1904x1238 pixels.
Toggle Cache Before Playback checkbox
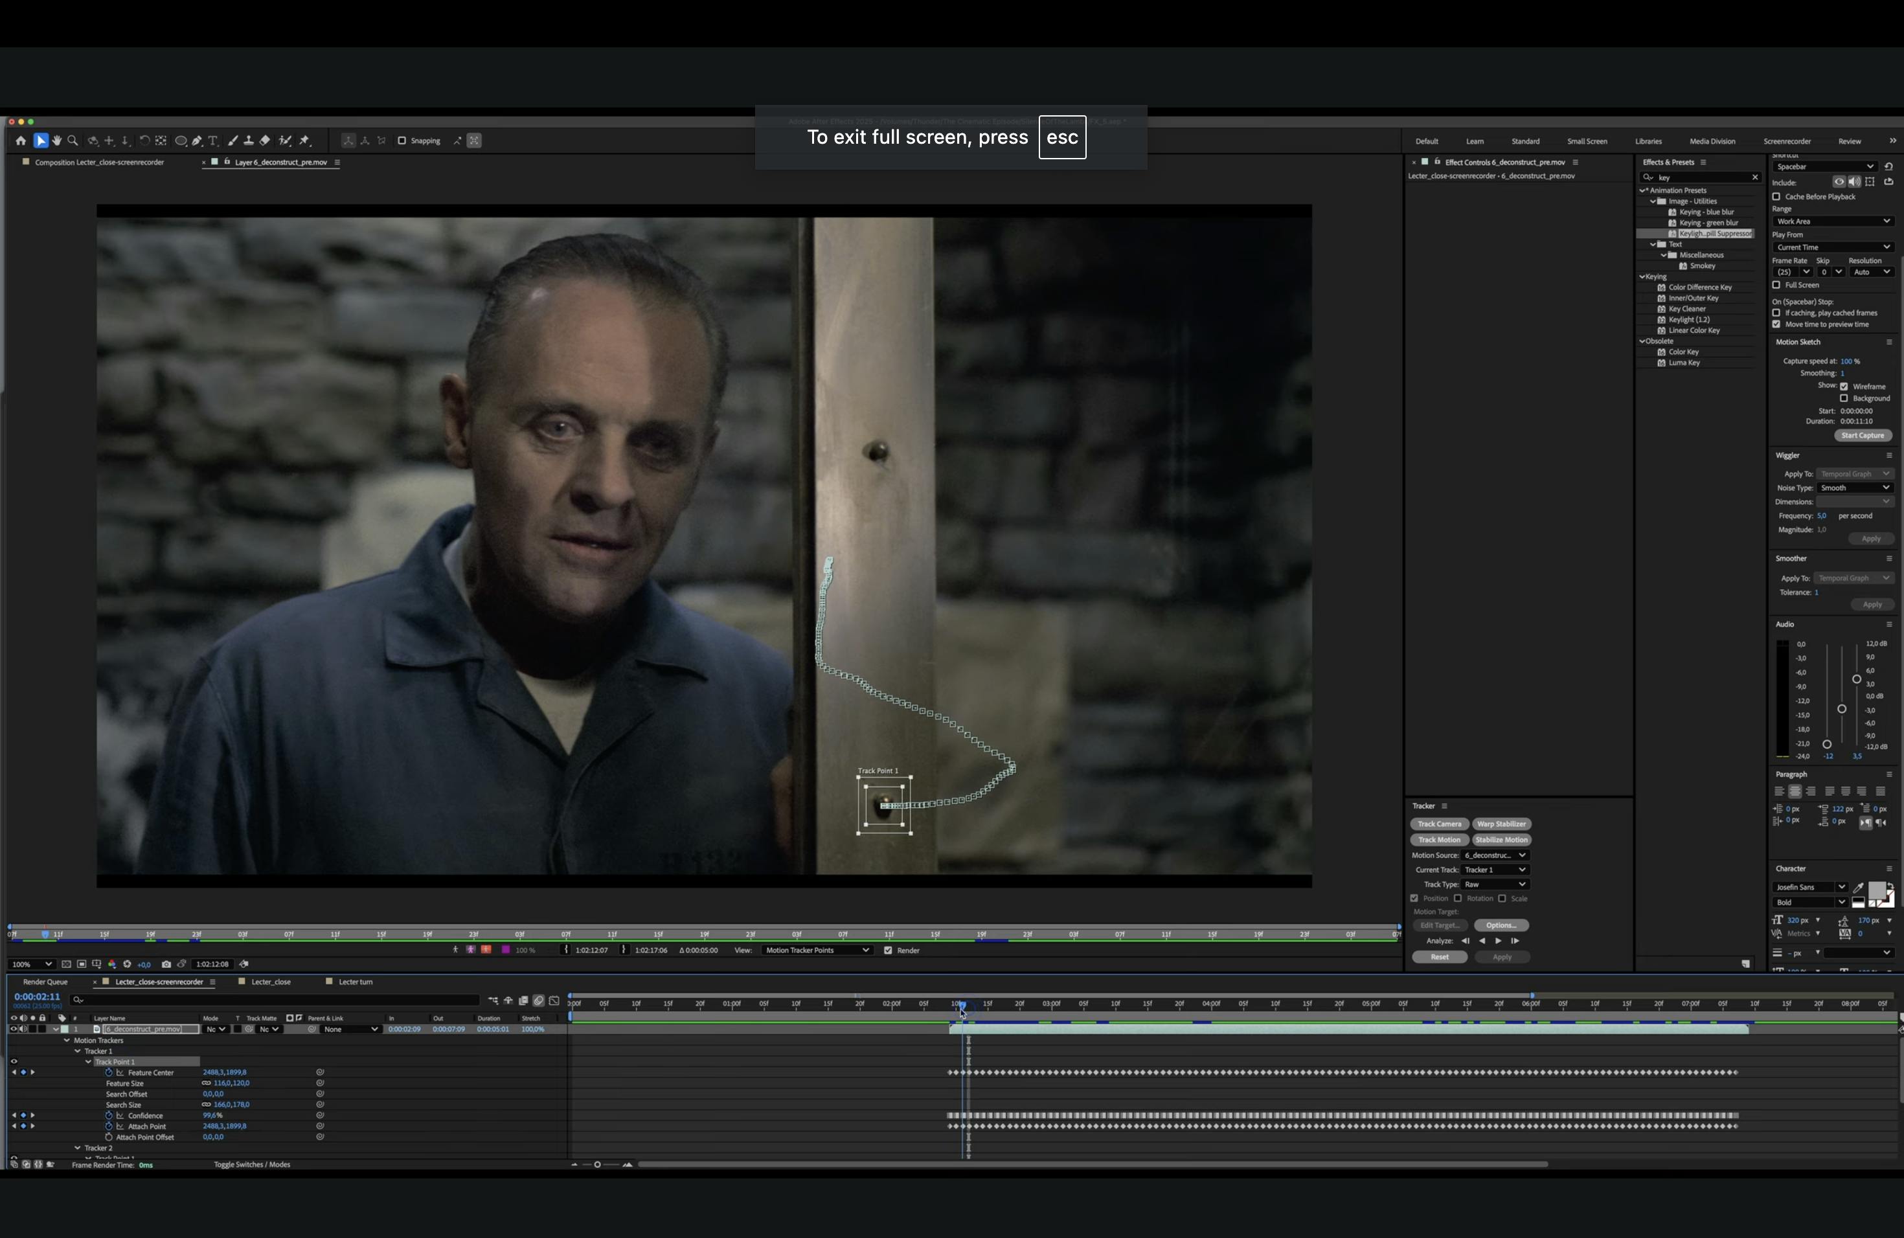[x=1776, y=196]
